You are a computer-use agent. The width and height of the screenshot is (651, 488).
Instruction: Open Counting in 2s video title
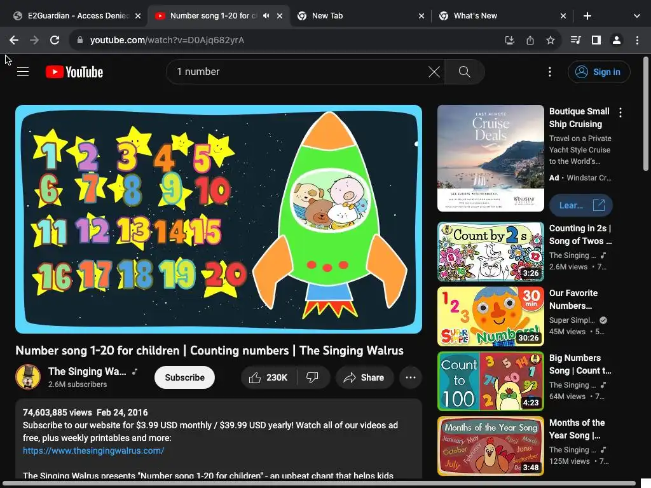point(580,234)
